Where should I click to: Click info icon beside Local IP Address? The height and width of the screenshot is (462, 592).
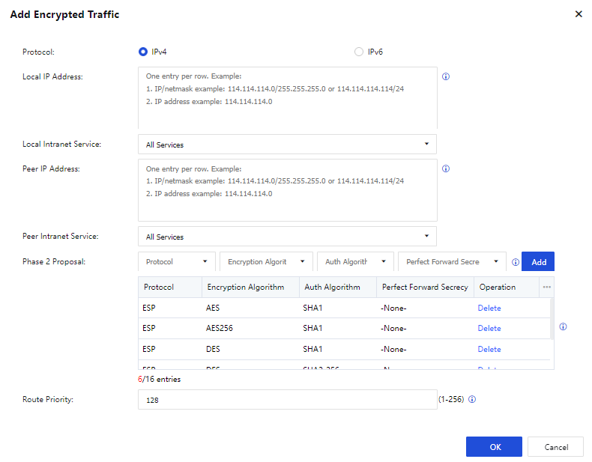tap(446, 76)
